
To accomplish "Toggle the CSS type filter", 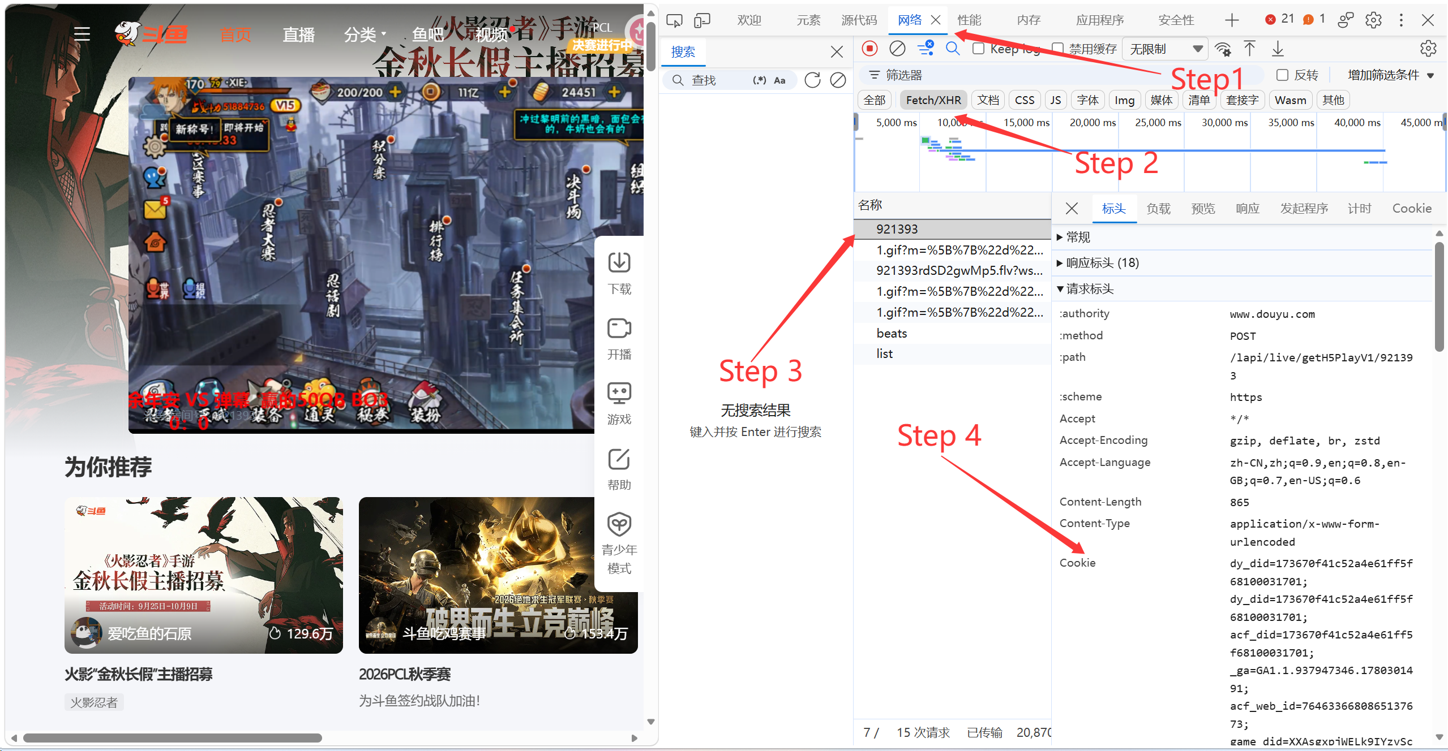I will (1025, 100).
